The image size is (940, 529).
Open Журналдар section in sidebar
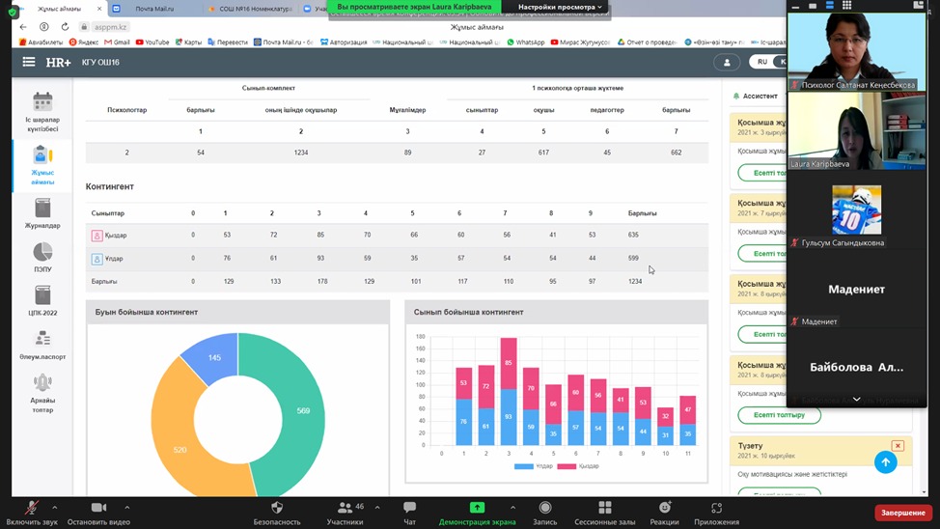coord(42,213)
